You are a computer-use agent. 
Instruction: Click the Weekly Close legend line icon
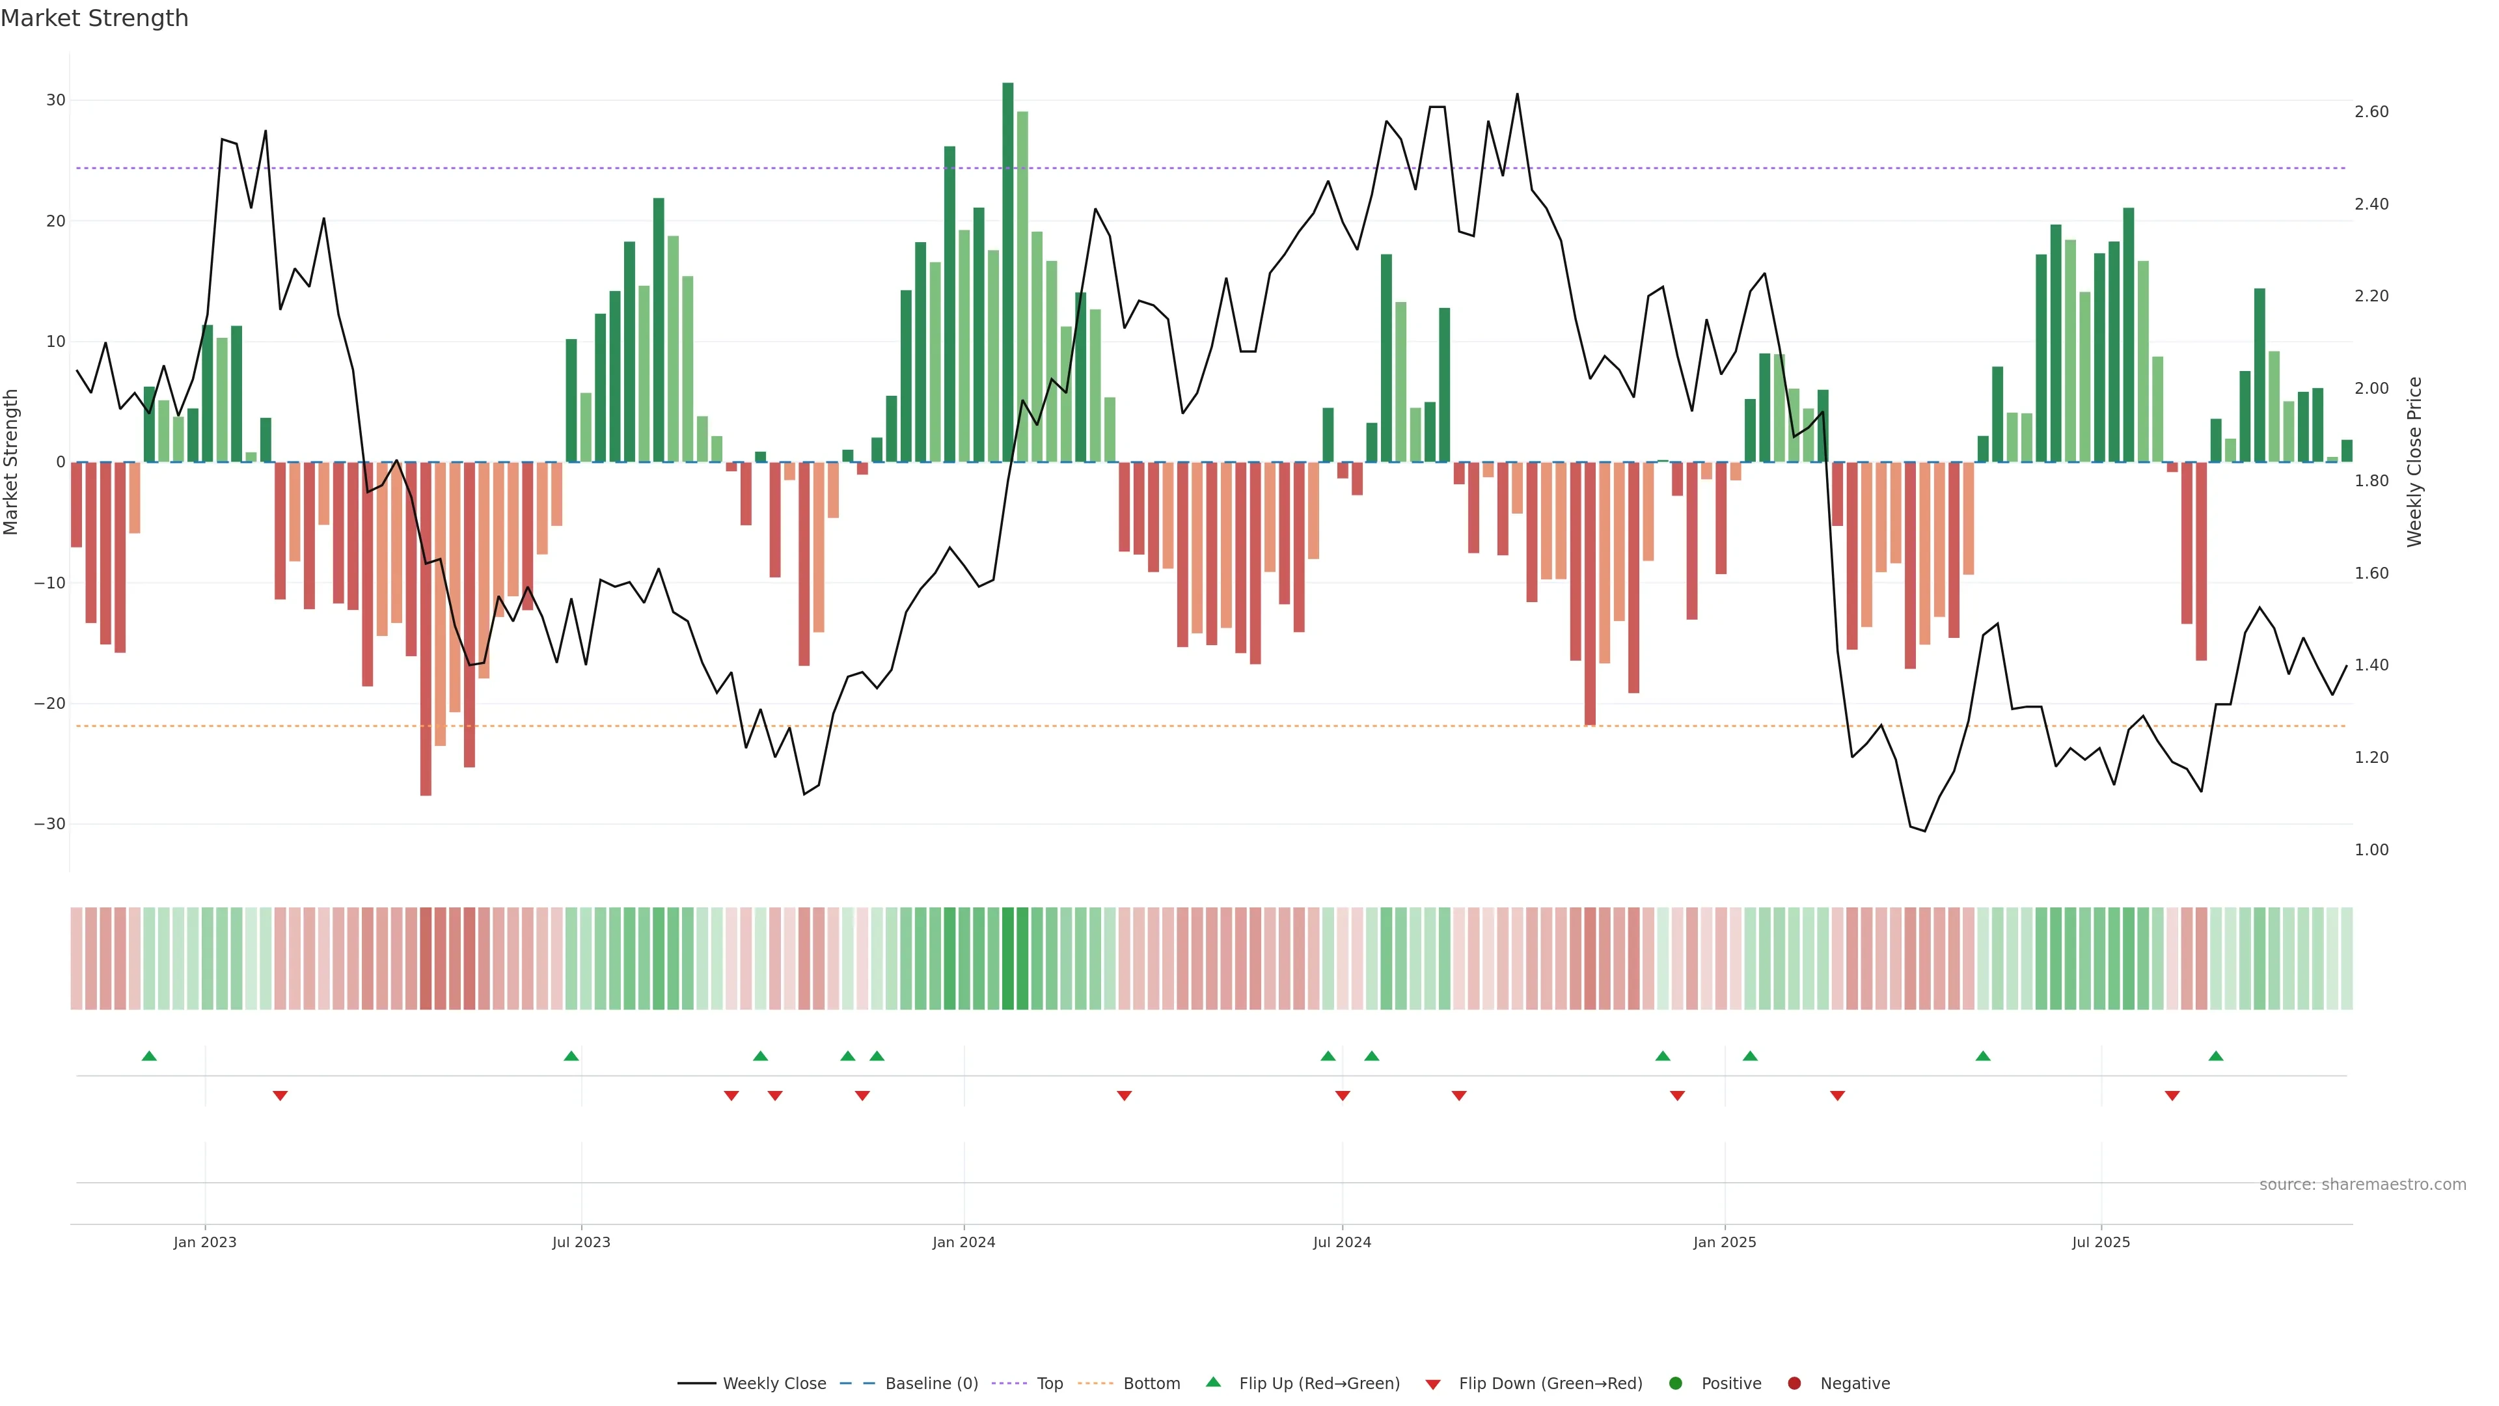(x=696, y=1384)
